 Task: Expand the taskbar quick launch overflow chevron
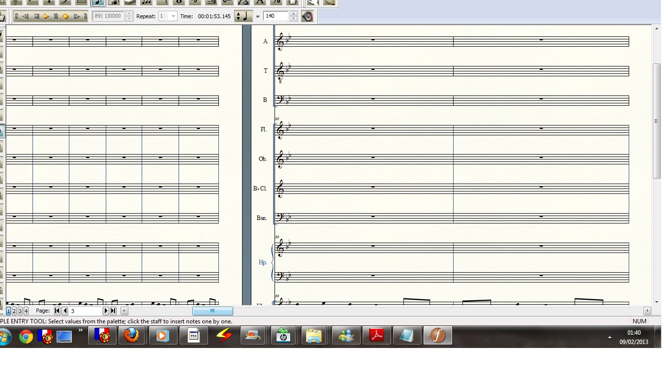pyautogui.click(x=81, y=330)
